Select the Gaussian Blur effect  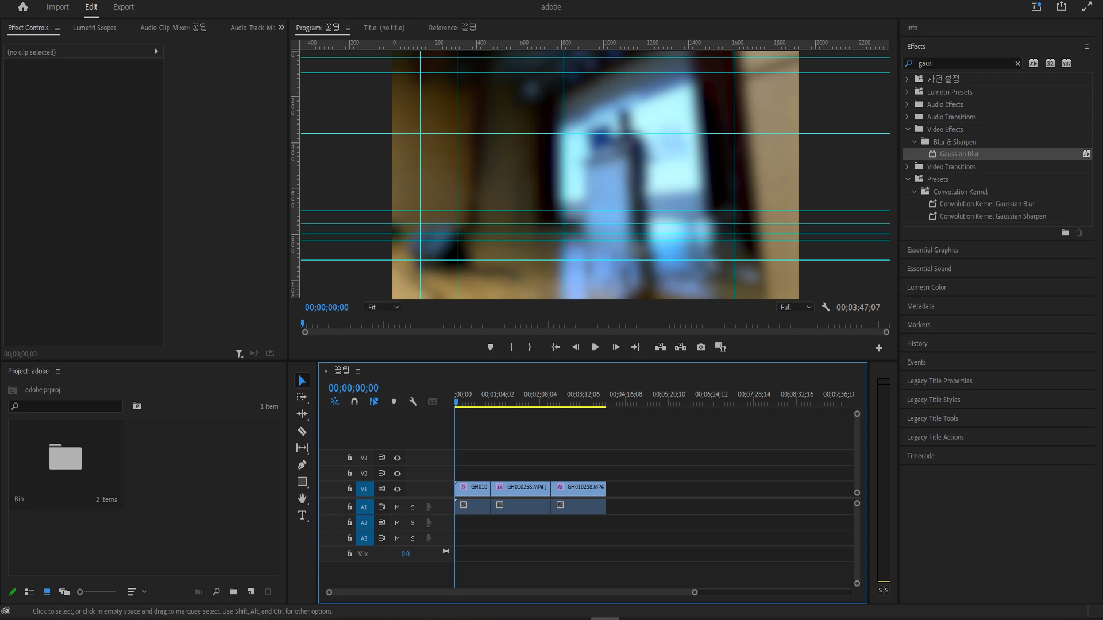tap(959, 154)
